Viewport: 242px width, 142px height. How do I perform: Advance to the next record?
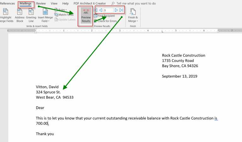116,10
